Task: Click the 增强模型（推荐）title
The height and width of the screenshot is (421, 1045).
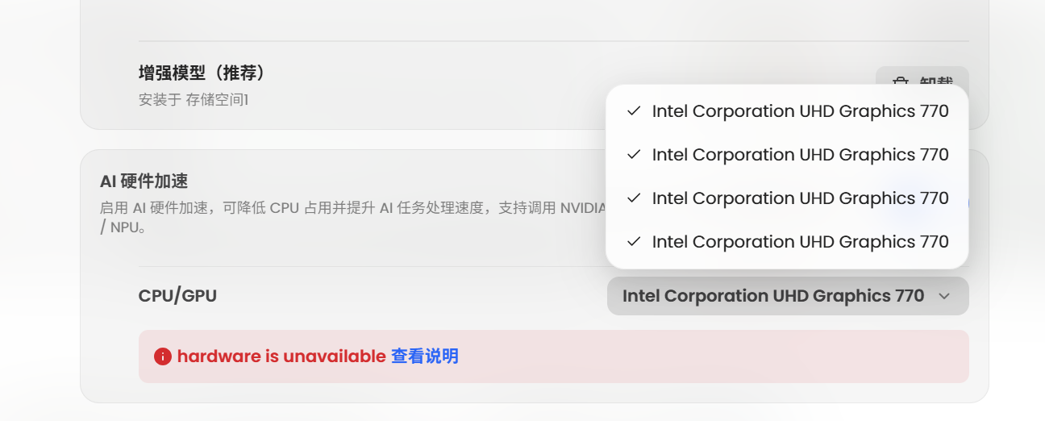Action: click(202, 73)
